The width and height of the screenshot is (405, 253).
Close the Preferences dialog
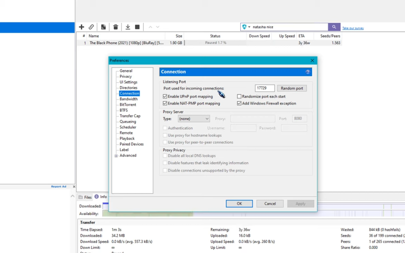click(312, 60)
